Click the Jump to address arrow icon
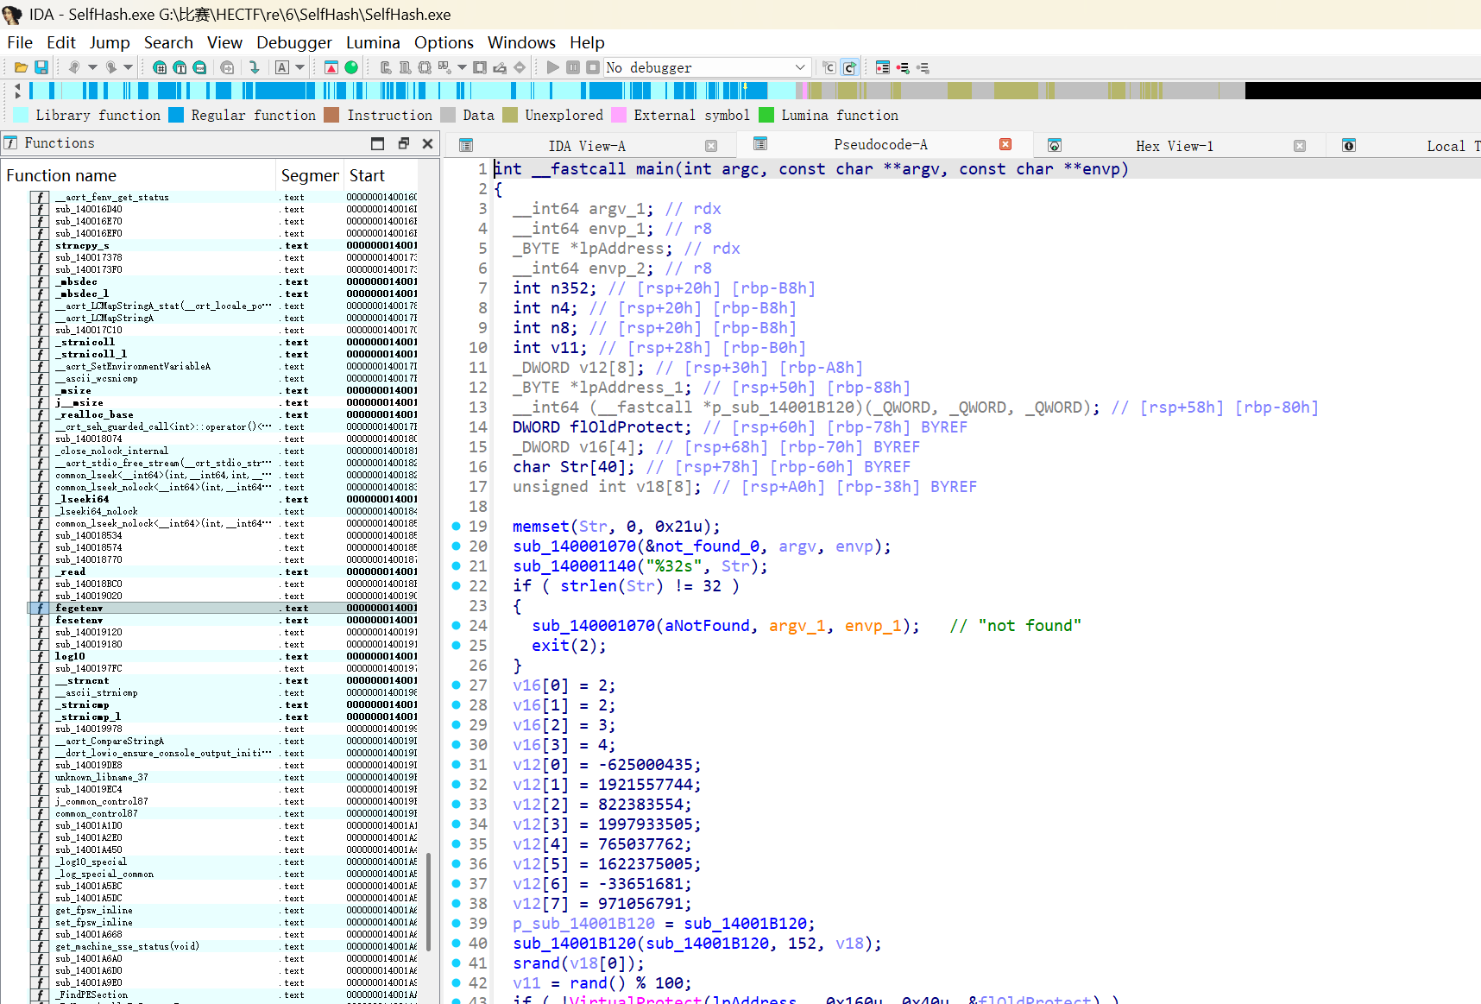Image resolution: width=1481 pixels, height=1004 pixels. [255, 67]
